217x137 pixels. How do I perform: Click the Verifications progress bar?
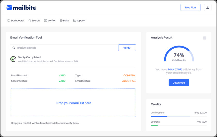click(179, 116)
